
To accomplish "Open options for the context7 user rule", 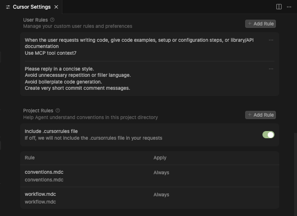I will click(271, 40).
